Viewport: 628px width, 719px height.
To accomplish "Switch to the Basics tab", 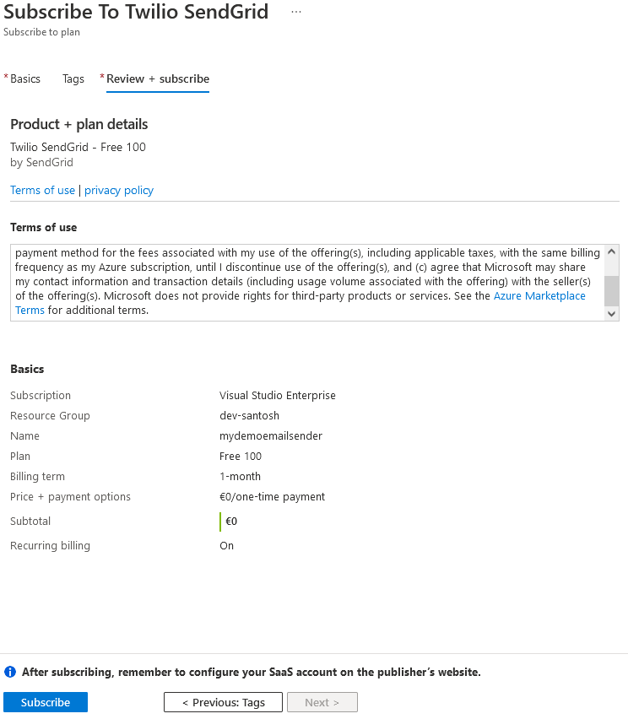I will pos(24,78).
